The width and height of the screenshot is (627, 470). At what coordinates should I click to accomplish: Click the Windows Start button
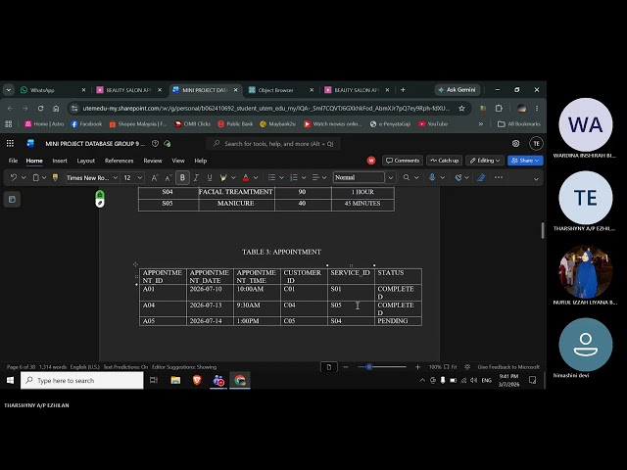tap(10, 380)
